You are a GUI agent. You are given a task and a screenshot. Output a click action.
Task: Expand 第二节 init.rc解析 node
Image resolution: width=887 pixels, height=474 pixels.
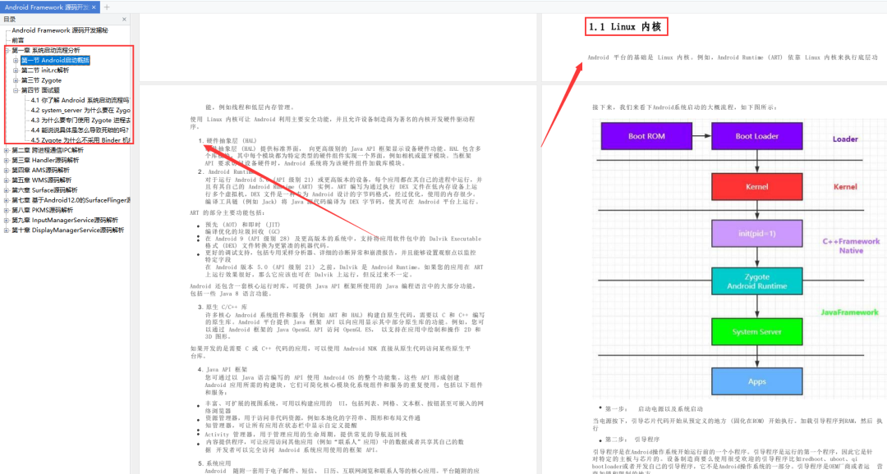click(x=16, y=71)
